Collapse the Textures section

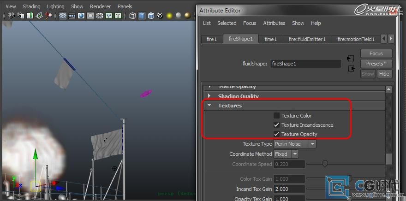(209, 105)
